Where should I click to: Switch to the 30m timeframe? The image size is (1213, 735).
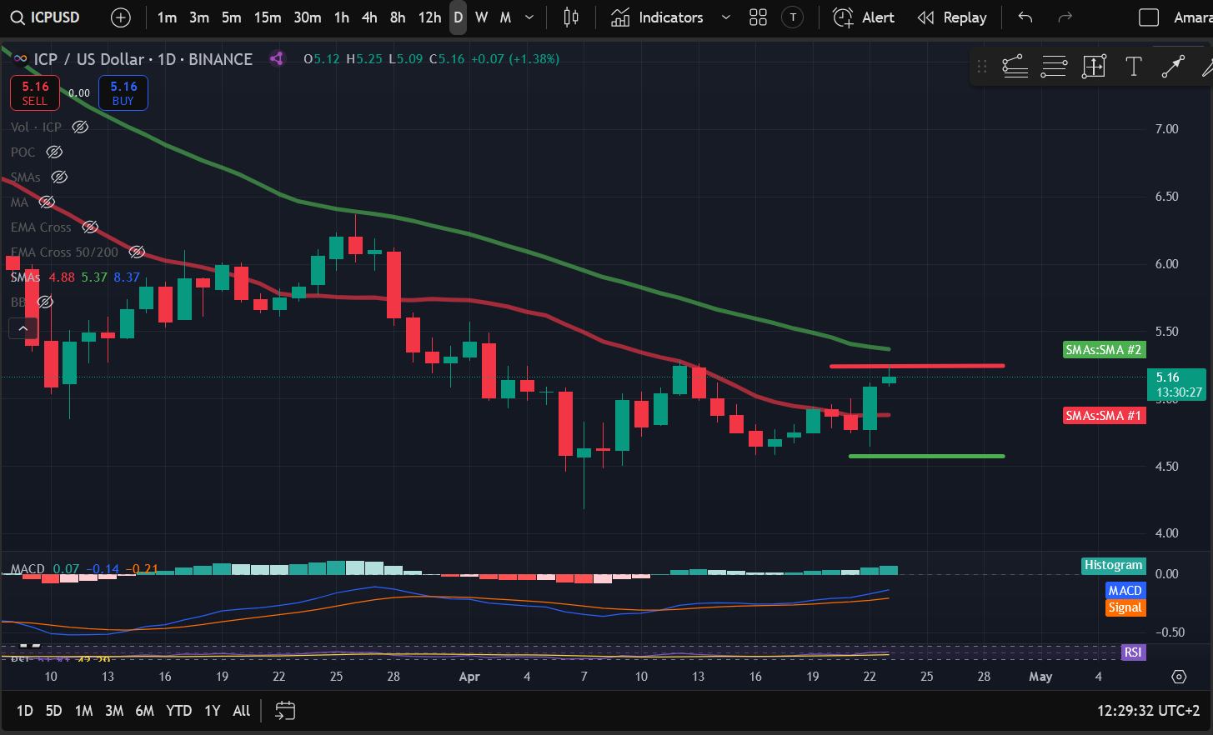(x=308, y=17)
